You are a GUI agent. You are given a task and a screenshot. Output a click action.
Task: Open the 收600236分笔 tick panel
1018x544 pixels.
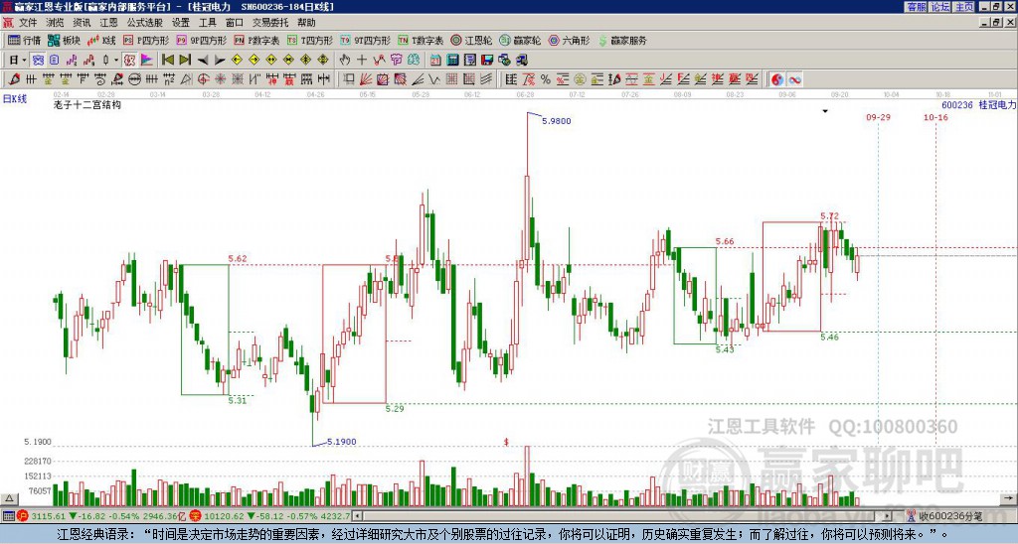click(x=944, y=516)
